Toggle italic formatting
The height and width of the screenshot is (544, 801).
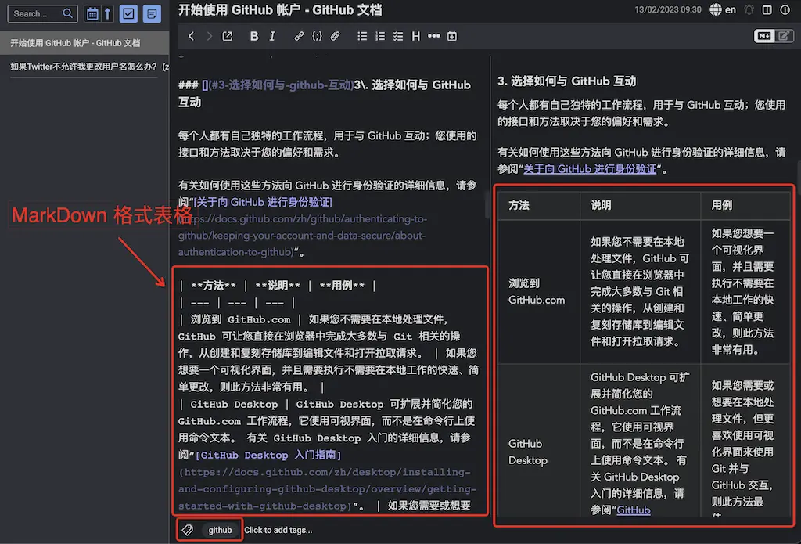[x=272, y=36]
